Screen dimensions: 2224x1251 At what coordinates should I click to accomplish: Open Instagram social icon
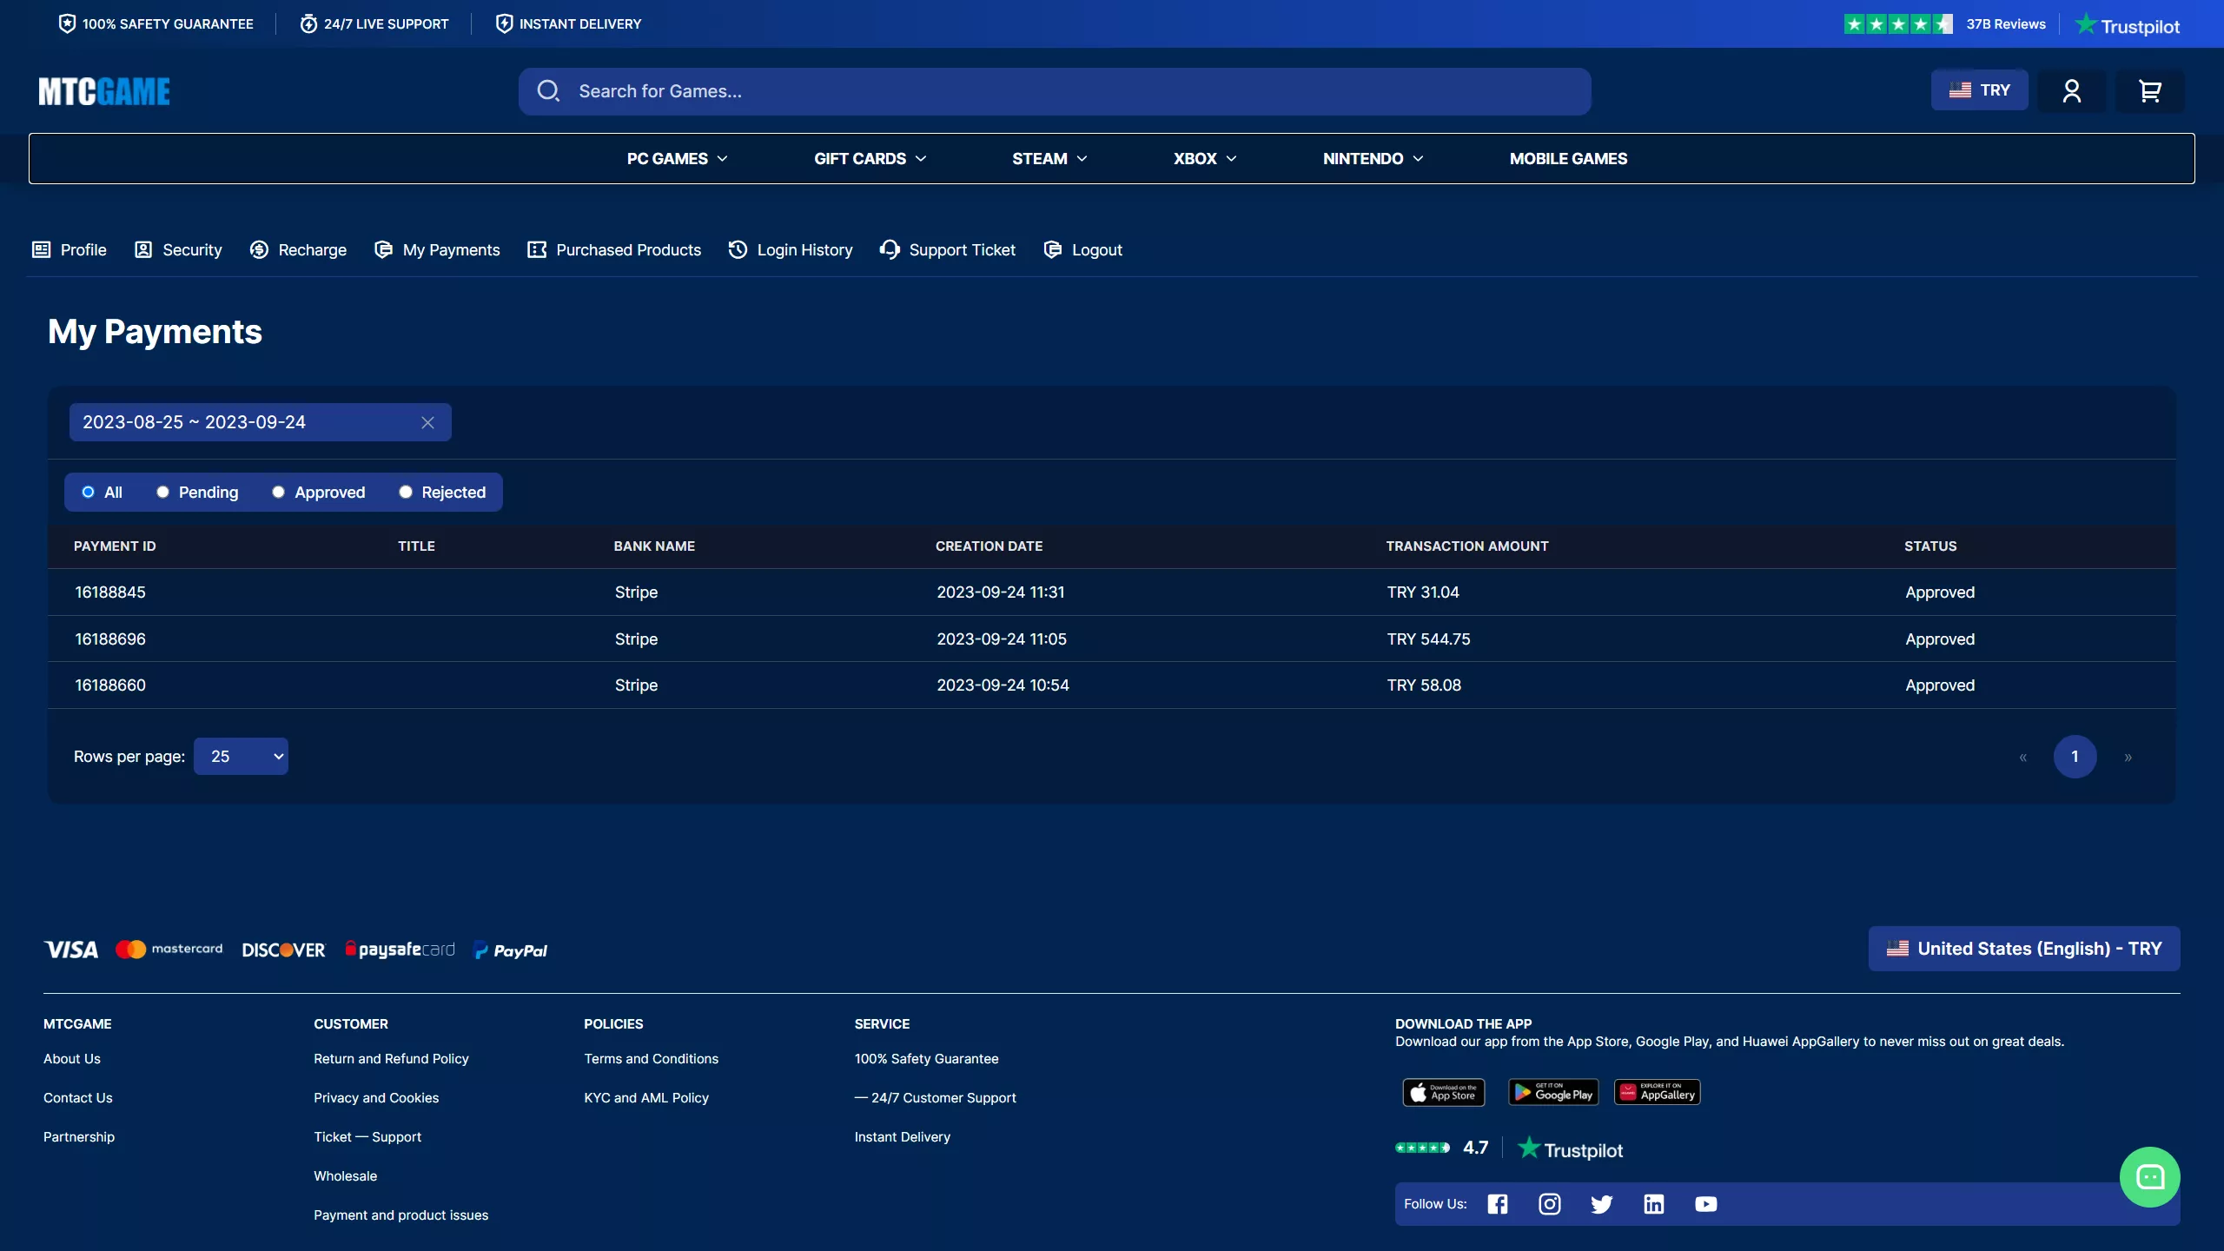coord(1550,1204)
